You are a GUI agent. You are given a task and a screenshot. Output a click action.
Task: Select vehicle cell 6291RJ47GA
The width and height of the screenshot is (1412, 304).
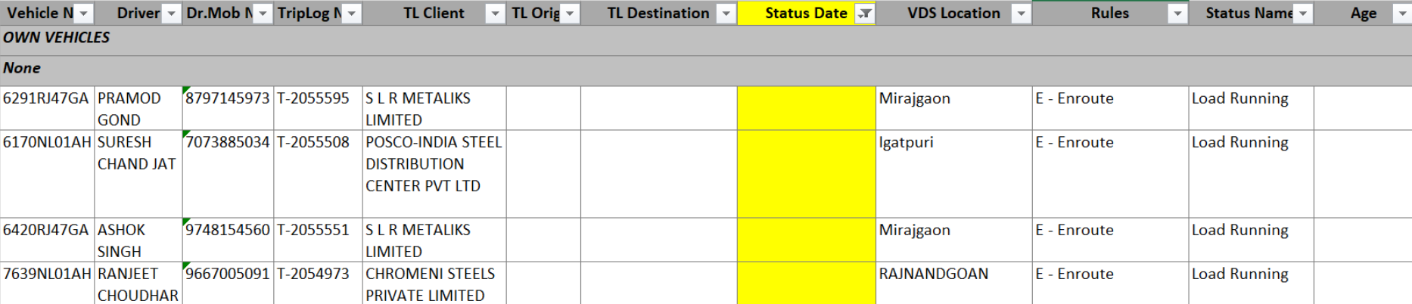(x=46, y=99)
